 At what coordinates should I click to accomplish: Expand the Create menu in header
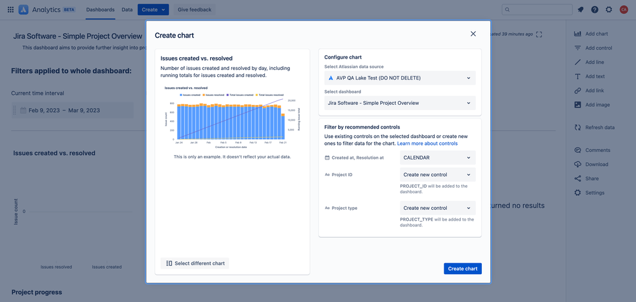click(x=153, y=10)
